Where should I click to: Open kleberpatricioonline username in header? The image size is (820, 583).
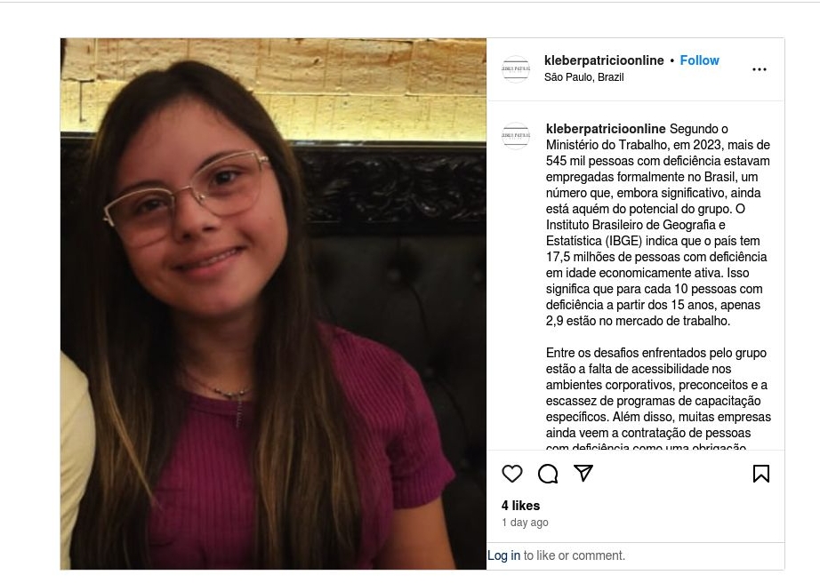[x=604, y=60]
